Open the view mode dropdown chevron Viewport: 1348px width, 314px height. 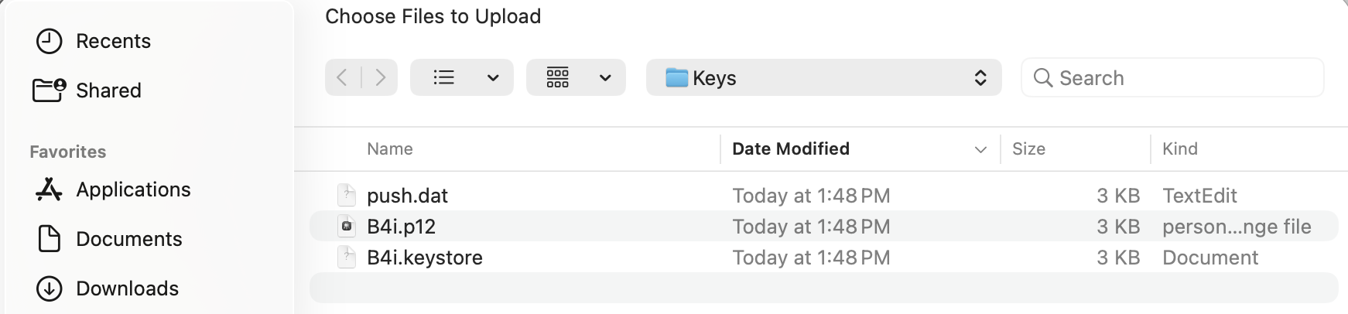493,77
